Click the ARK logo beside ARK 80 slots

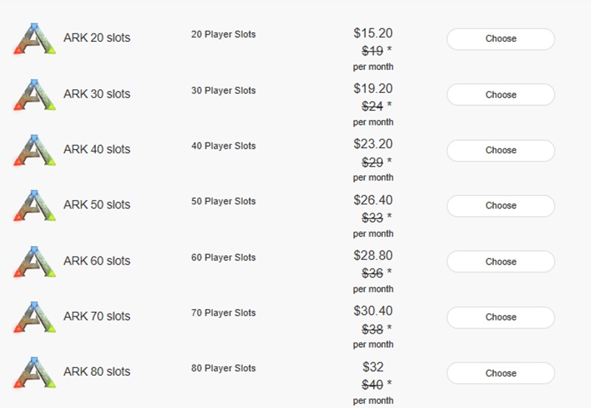[34, 371]
